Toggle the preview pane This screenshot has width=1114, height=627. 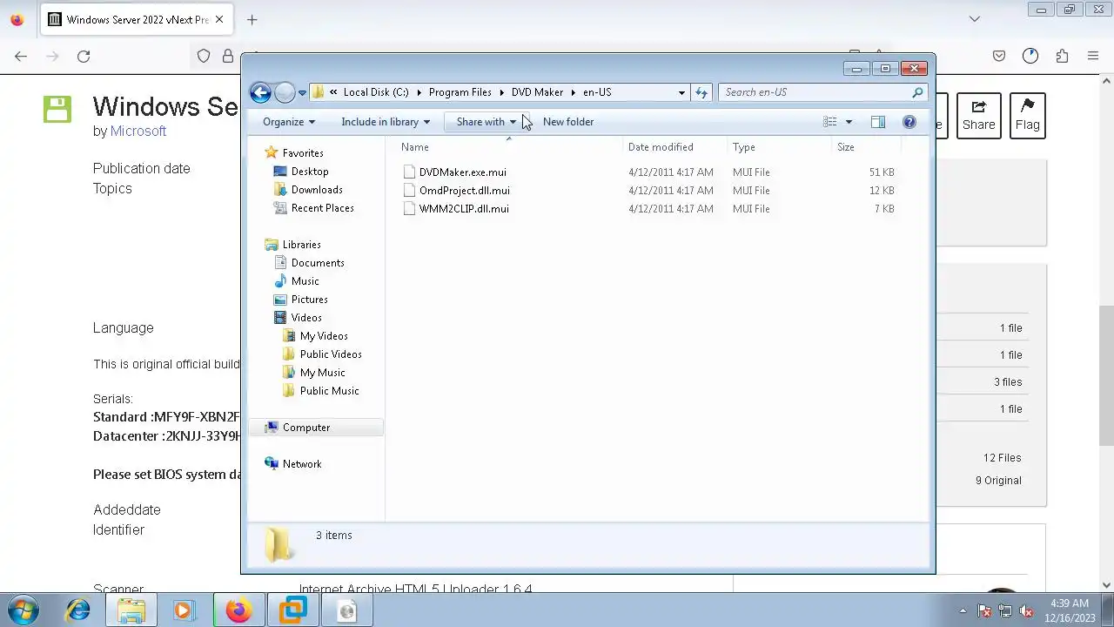pyautogui.click(x=878, y=122)
